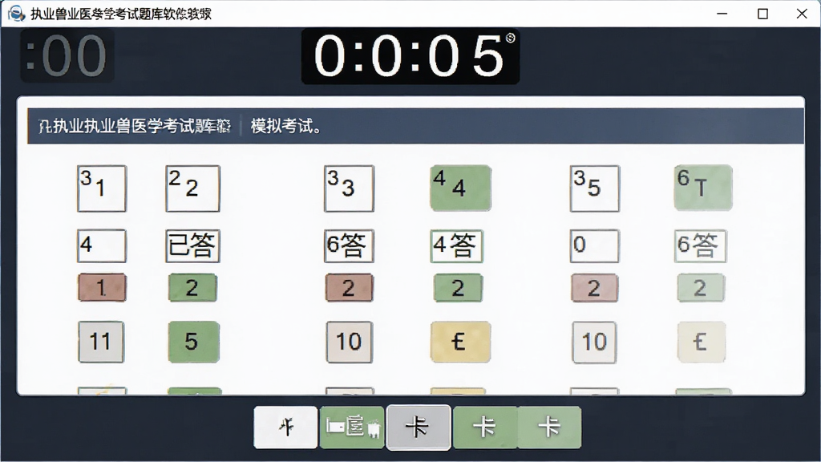Close the exam window
This screenshot has height=462, width=821.
pyautogui.click(x=802, y=14)
